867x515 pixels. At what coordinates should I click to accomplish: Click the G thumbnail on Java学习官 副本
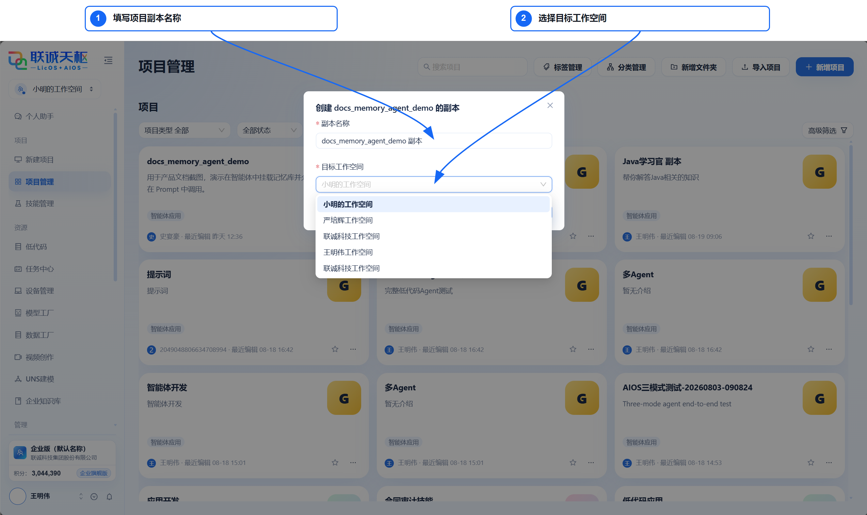coord(819,172)
